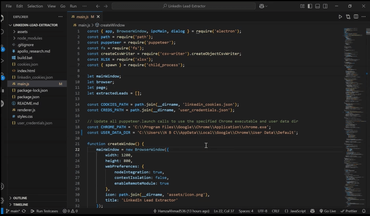Toggle the bottom panel visibility
This screenshot has height=216, width=370.
[318, 6]
